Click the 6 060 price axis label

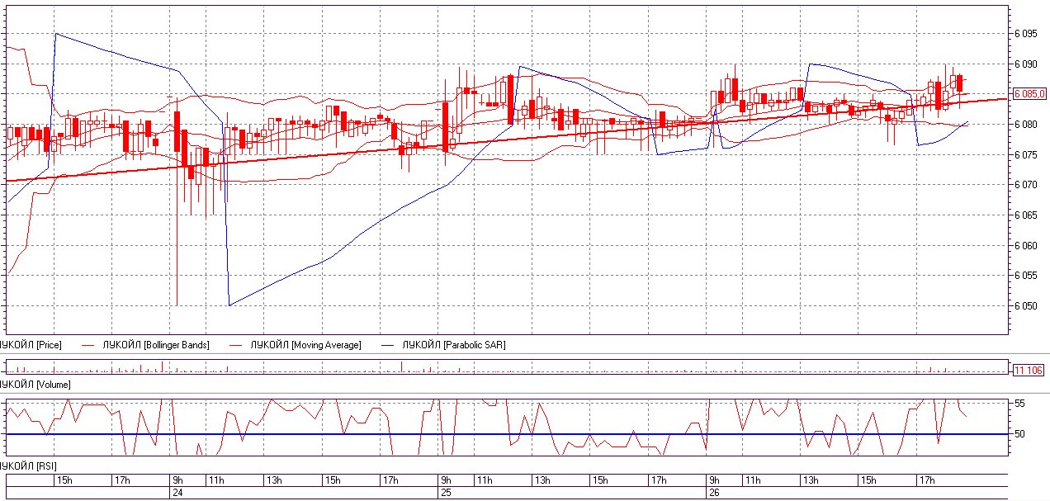1025,245
